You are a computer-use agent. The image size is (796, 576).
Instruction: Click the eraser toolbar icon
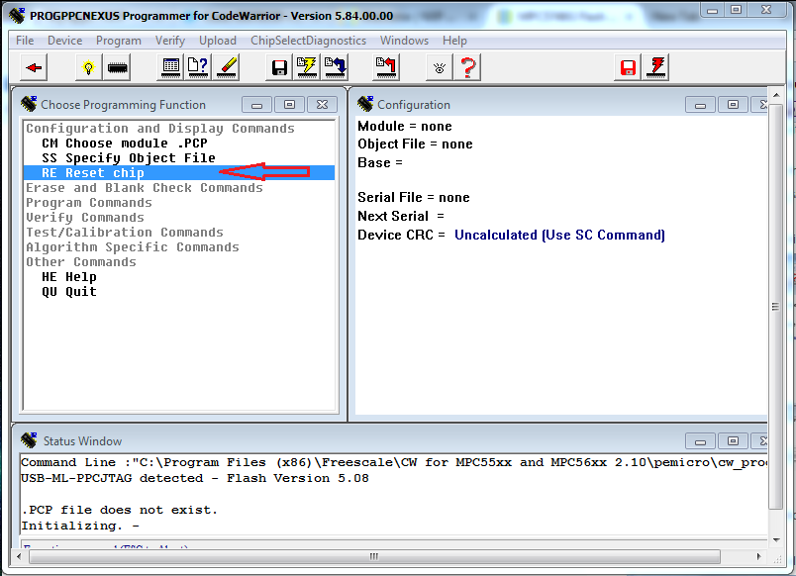(x=226, y=67)
